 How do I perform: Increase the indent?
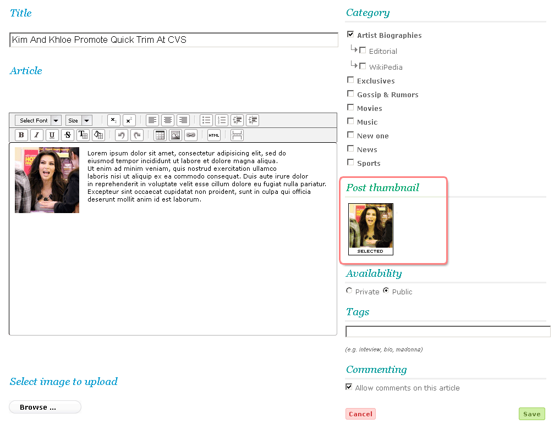253,120
